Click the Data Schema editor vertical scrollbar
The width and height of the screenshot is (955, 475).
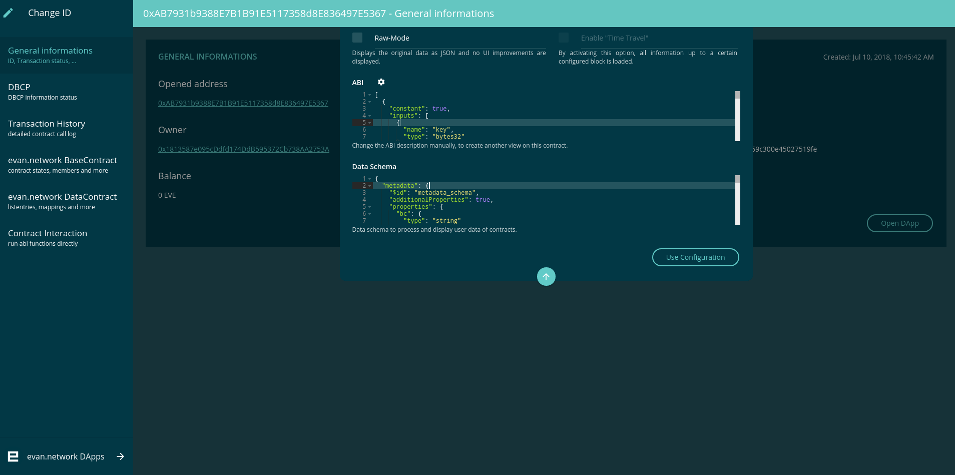[738, 200]
